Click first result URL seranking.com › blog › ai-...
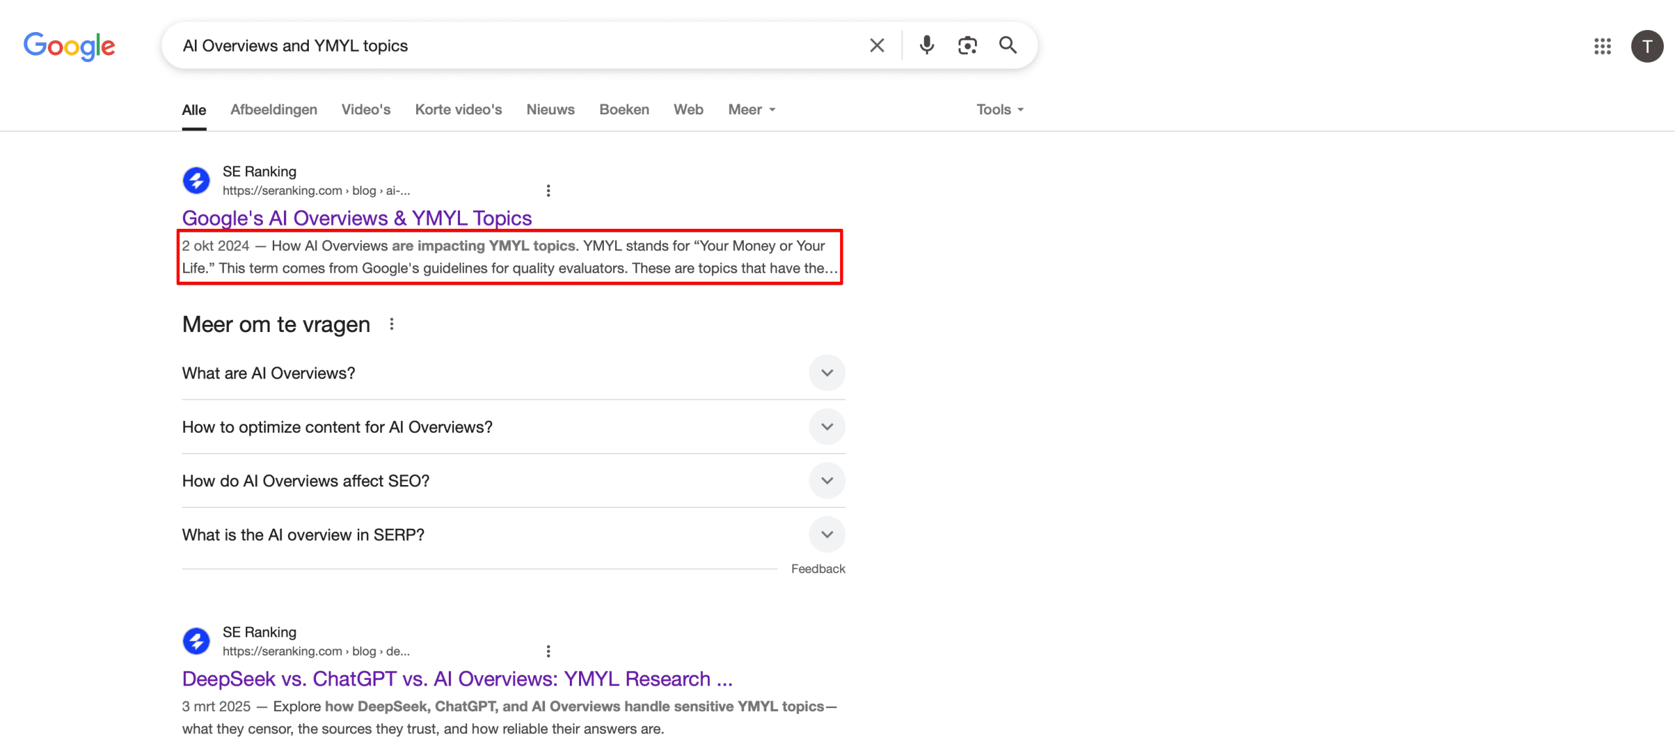Screen dimensions: 1675x753 (x=316, y=190)
